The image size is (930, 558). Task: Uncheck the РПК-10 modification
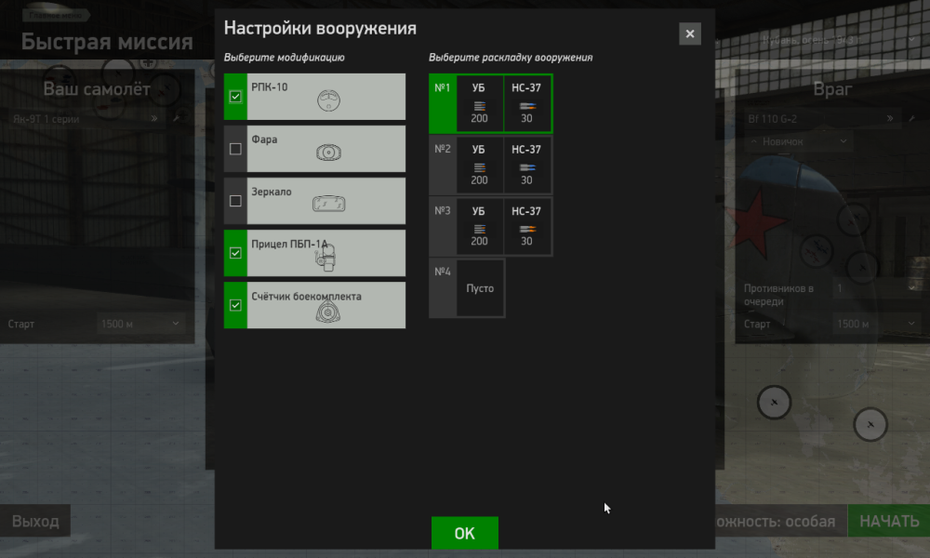[x=233, y=98]
